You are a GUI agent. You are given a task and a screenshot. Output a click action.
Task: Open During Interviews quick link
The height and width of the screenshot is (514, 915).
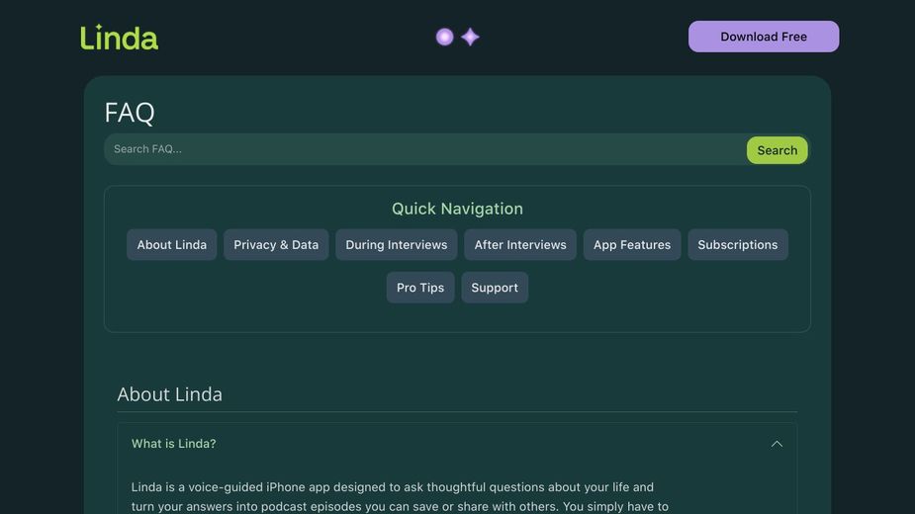(396, 245)
